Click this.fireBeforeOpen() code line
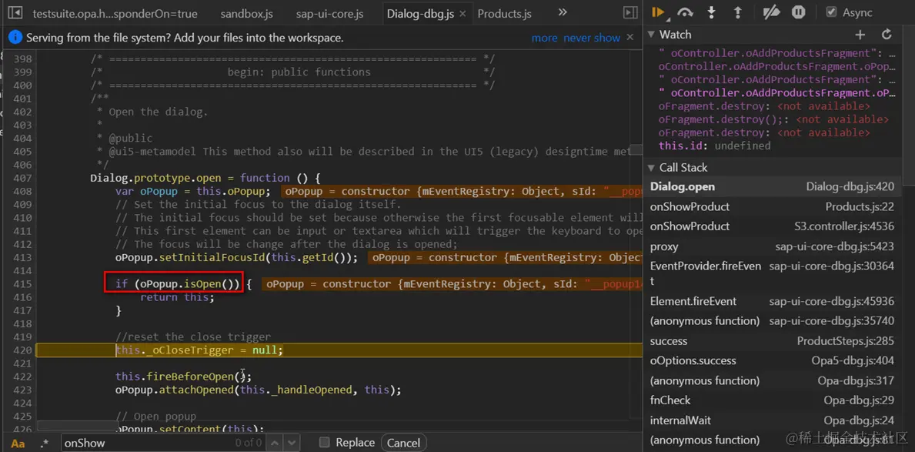915x452 pixels. pyautogui.click(x=183, y=377)
